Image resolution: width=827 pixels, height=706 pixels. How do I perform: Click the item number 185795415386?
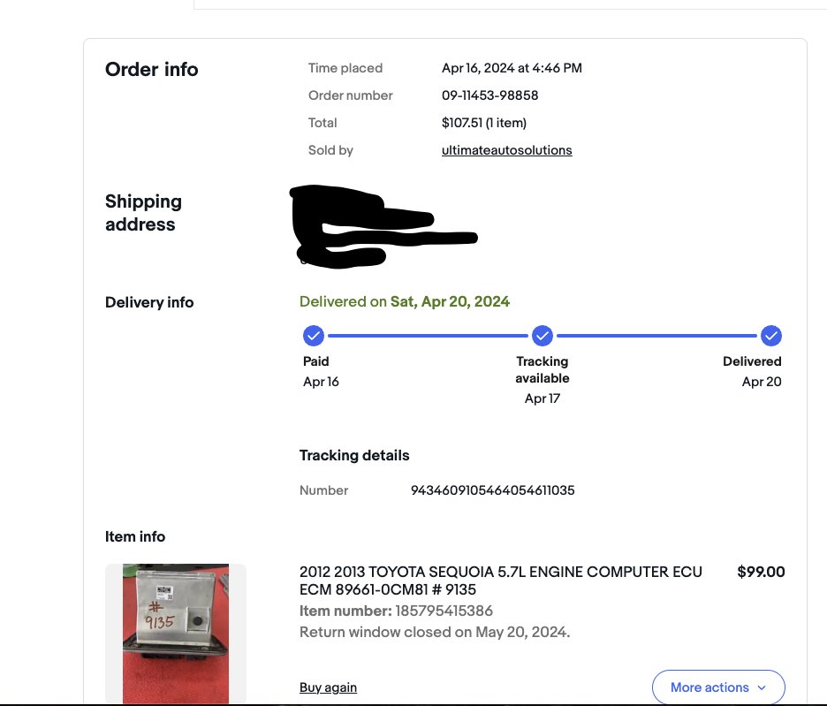pos(444,611)
